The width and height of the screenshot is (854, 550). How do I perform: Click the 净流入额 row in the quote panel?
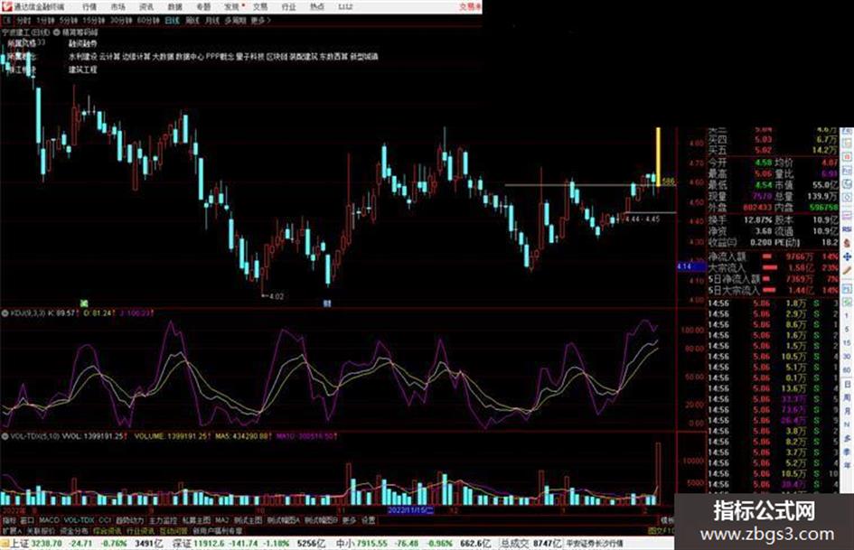click(774, 256)
